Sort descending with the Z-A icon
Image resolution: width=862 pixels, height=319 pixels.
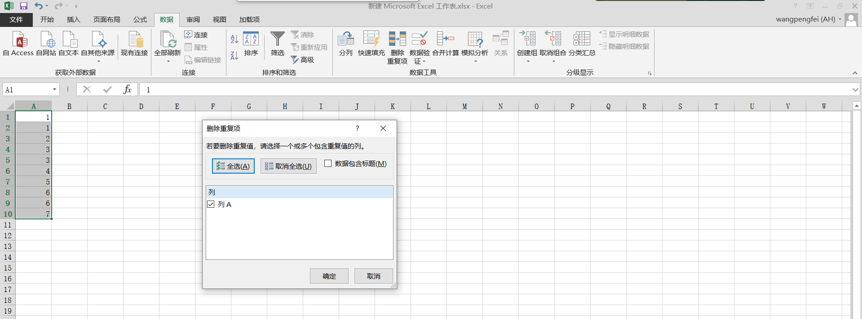(234, 56)
